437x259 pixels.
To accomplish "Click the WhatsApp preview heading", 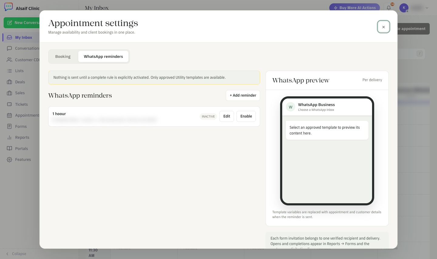I will pyautogui.click(x=301, y=80).
